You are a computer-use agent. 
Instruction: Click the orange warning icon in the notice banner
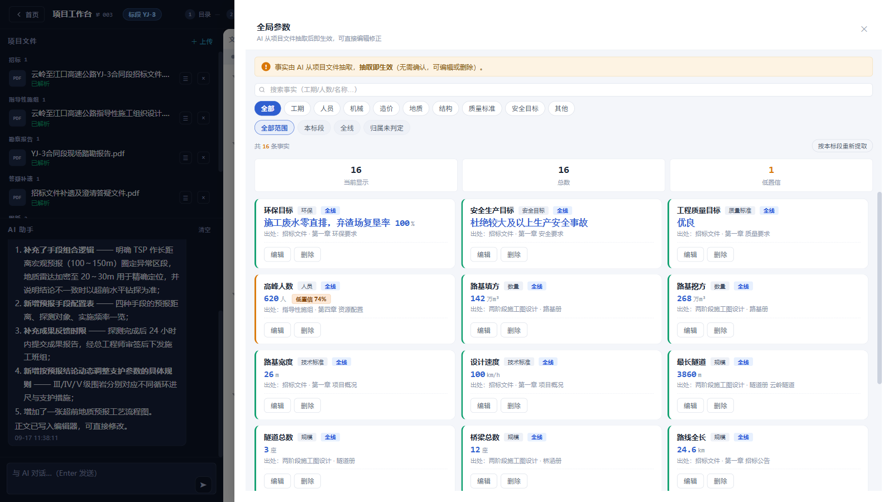point(266,67)
